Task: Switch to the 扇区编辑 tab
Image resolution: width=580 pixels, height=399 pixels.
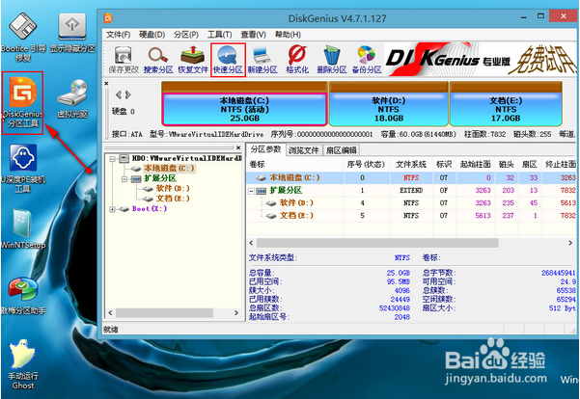Action: [x=342, y=150]
